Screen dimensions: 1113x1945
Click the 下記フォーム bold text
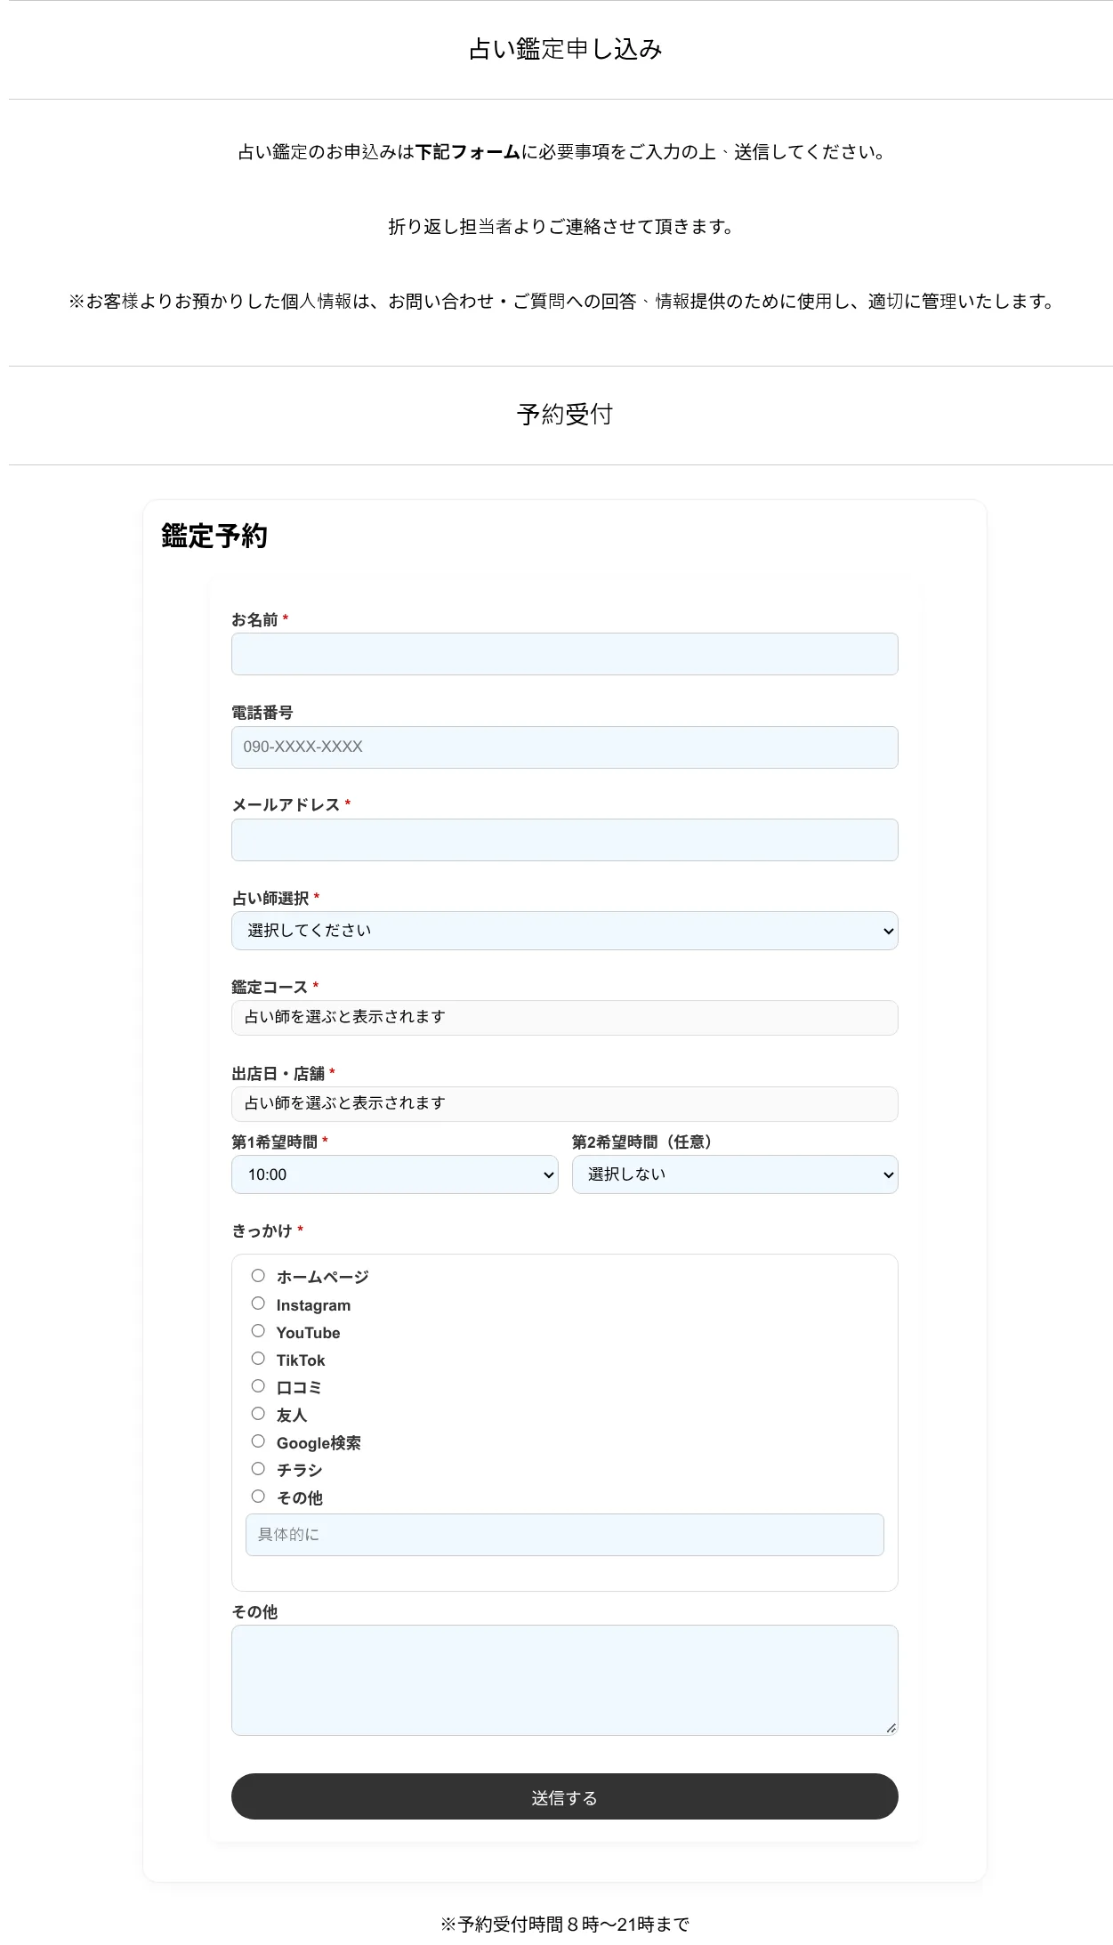coord(468,152)
